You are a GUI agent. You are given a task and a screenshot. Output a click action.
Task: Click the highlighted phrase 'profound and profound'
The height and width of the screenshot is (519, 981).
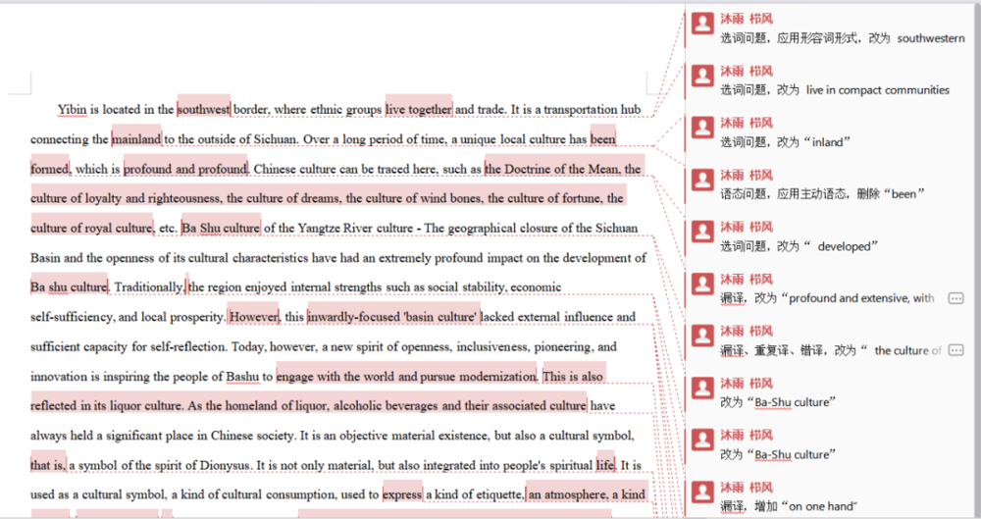coord(185,169)
